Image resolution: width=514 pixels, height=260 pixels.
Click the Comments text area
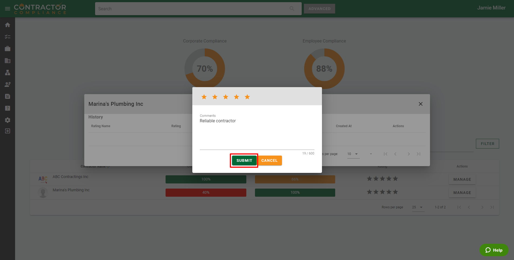click(x=257, y=133)
